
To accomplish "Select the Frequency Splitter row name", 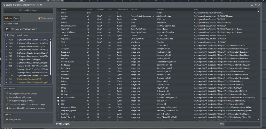I will tap(69, 111).
